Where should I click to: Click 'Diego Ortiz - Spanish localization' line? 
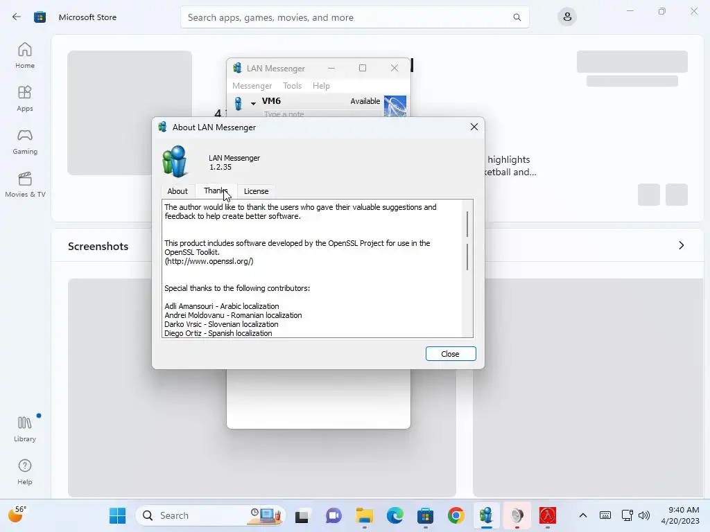pos(218,333)
